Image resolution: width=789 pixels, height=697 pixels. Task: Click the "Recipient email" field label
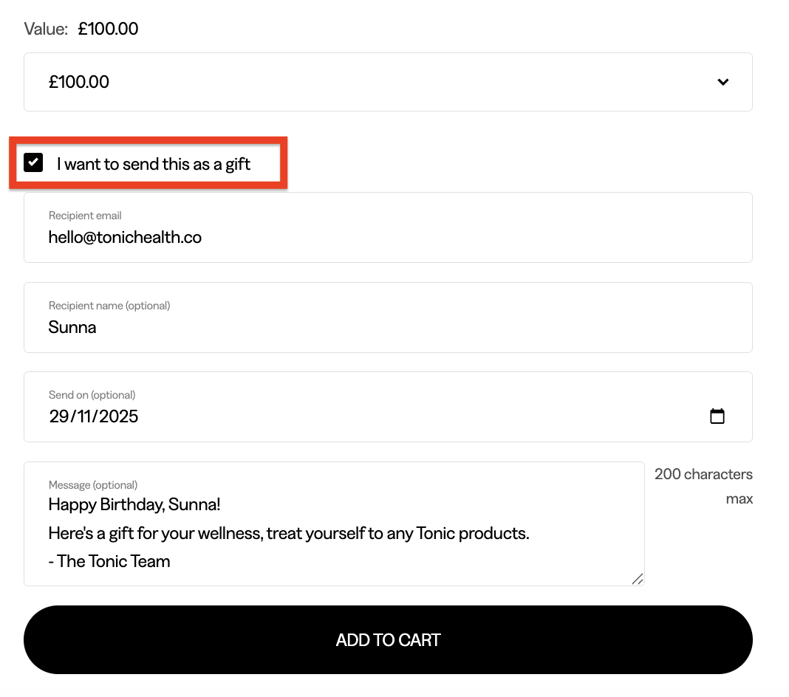click(x=85, y=216)
